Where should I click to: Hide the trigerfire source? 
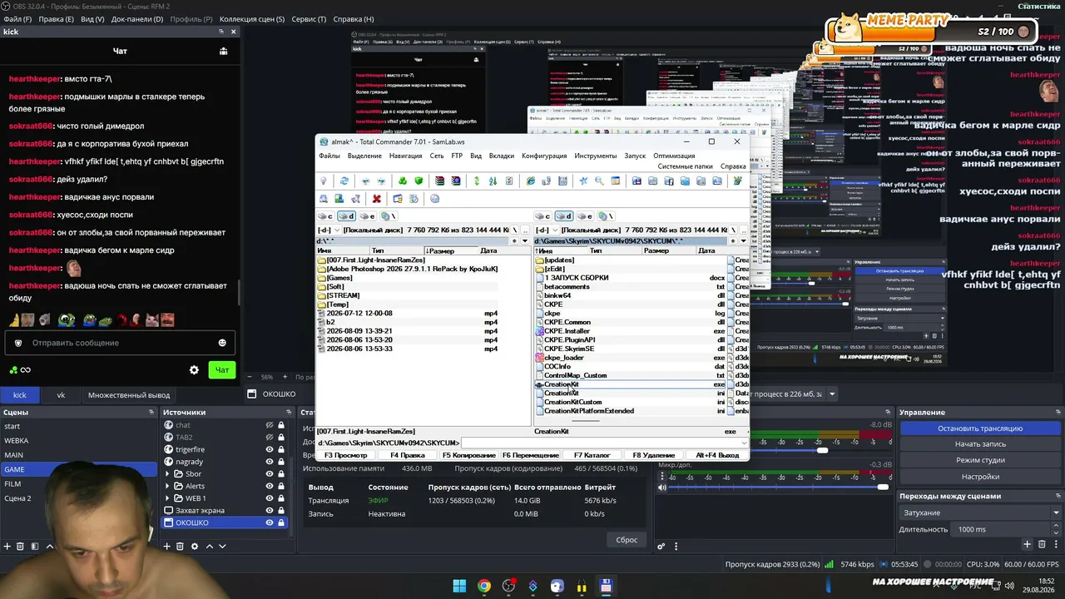click(x=270, y=449)
